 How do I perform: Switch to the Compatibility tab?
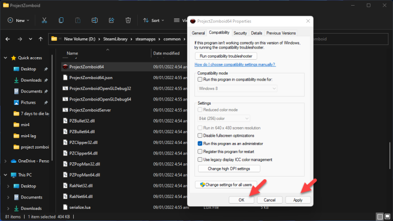(219, 33)
